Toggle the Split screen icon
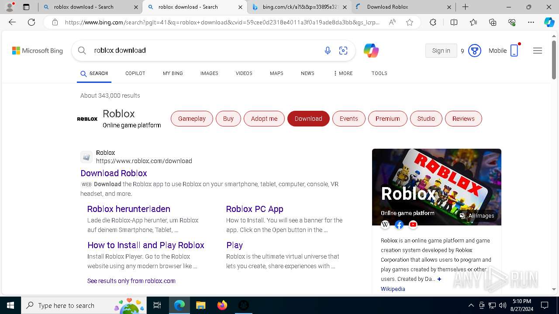Viewport: 559px width, 314px height. pyautogui.click(x=454, y=22)
